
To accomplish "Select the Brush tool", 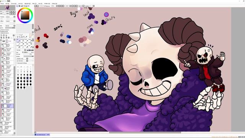I will coord(26,40).
